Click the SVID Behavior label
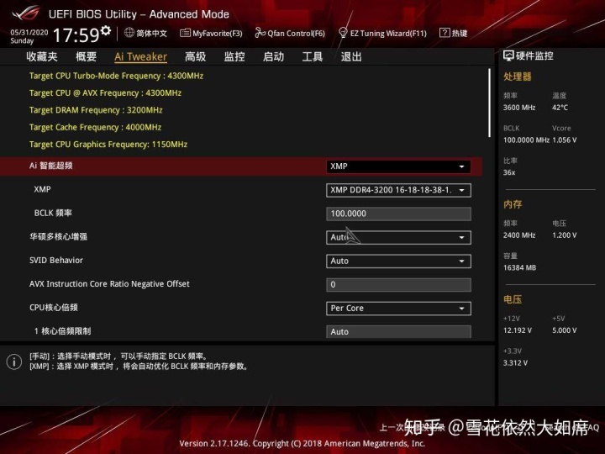Viewport: 605px width, 454px height. [56, 260]
